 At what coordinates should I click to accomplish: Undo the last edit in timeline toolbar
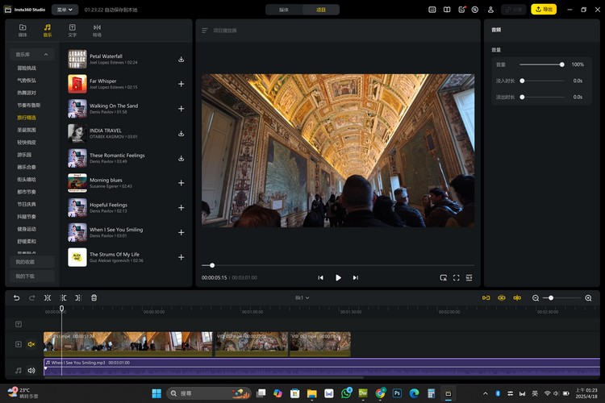point(16,297)
